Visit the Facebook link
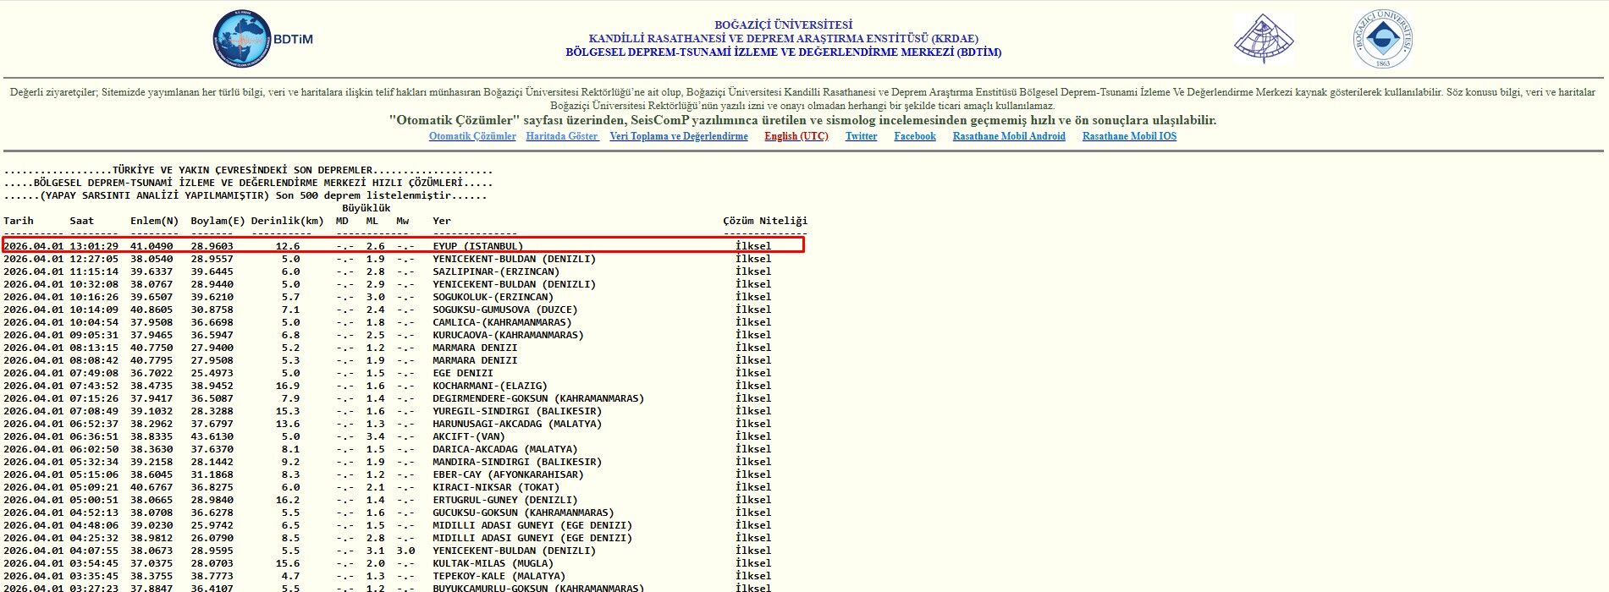The width and height of the screenshot is (1609, 592). (x=914, y=136)
